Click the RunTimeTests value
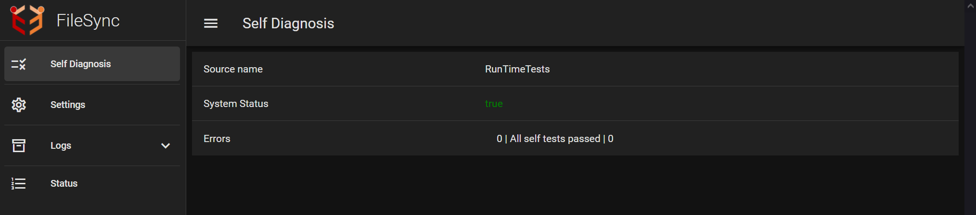Viewport: 976px width, 215px height. click(x=517, y=69)
